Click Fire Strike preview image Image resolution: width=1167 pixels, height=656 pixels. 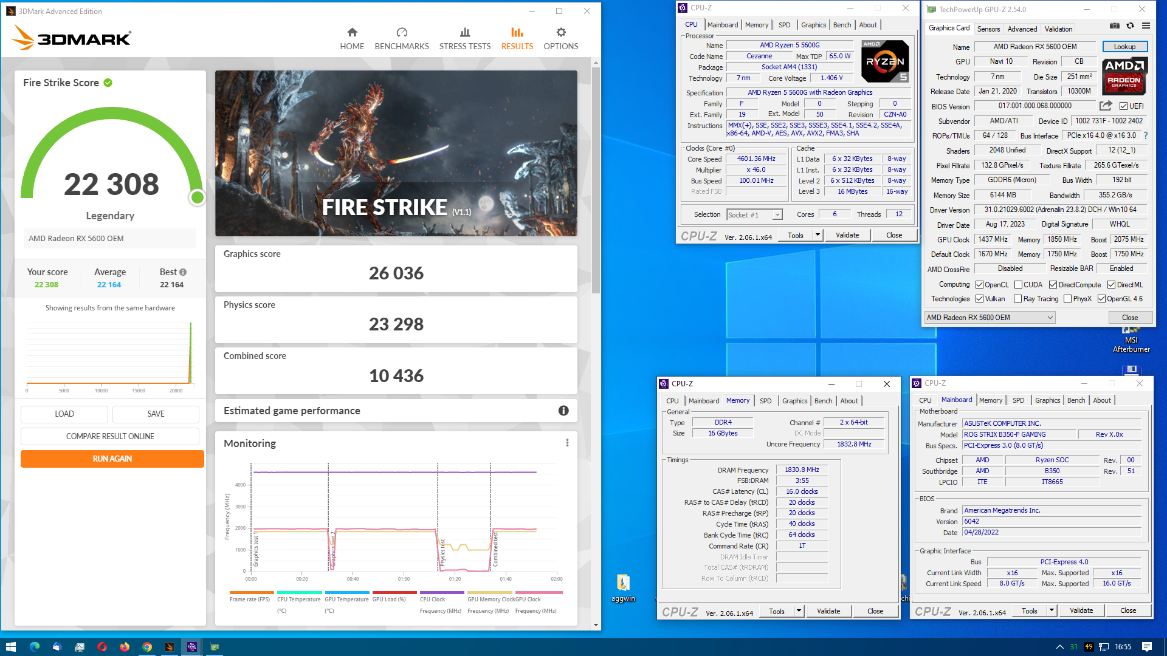point(396,153)
